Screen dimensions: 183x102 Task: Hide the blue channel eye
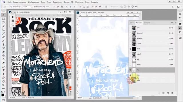coord(130,75)
